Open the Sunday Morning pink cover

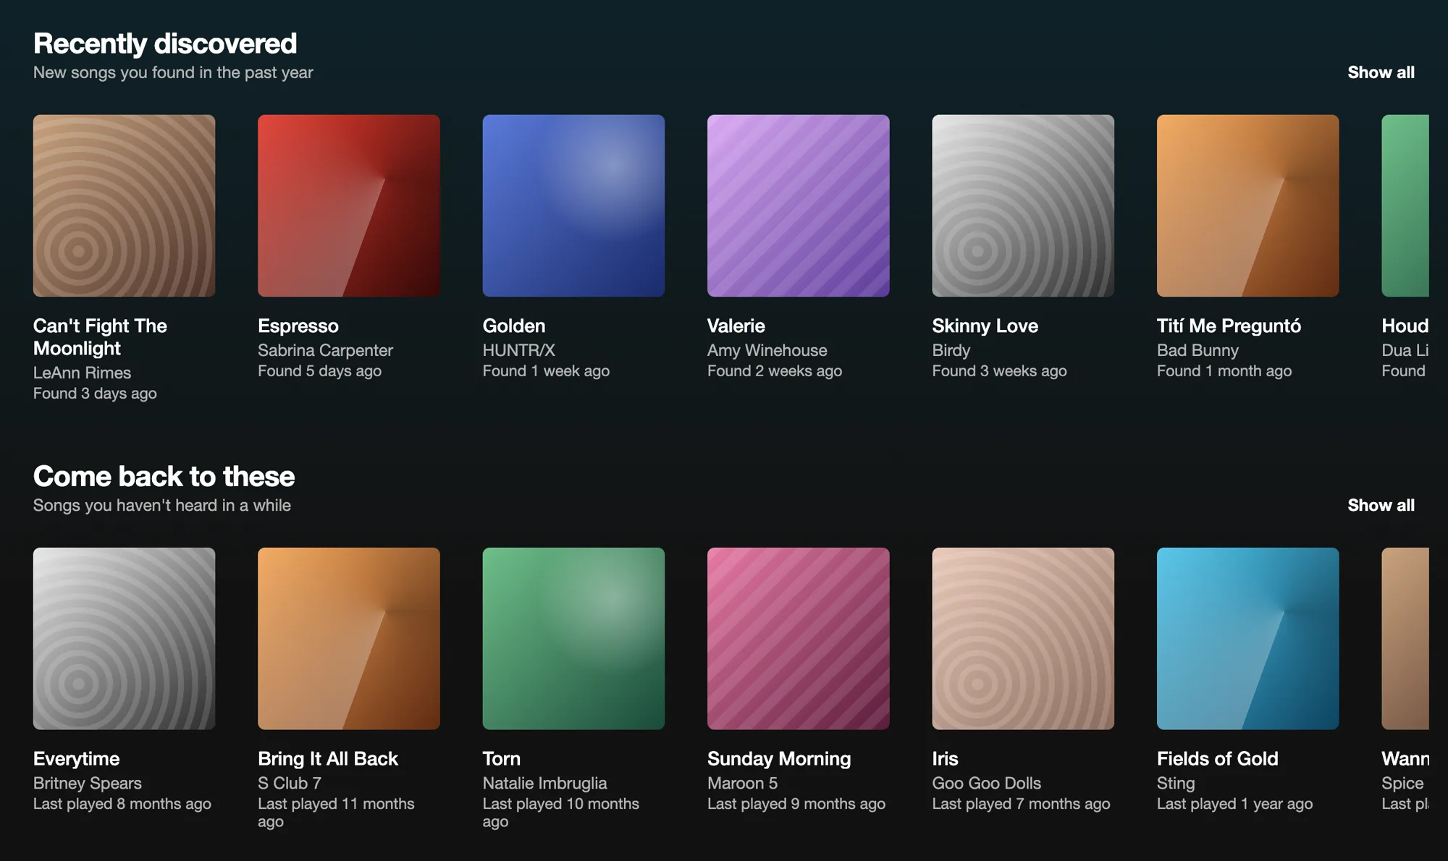pyautogui.click(x=798, y=638)
